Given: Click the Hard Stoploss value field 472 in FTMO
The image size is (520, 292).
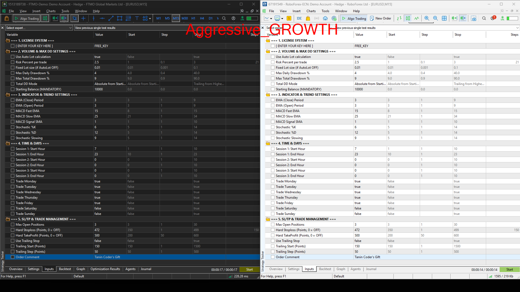Looking at the screenshot, I should tap(110, 230).
